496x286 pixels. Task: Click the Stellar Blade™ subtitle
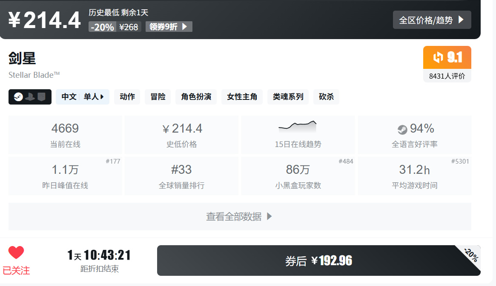(34, 75)
